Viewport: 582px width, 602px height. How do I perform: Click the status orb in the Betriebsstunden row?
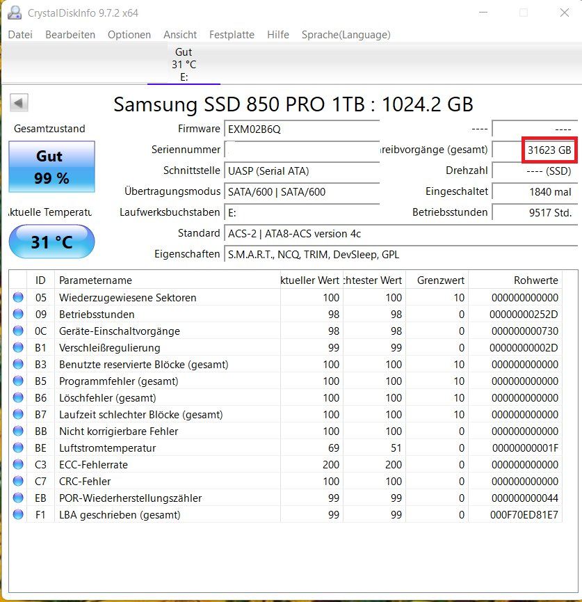tap(18, 314)
